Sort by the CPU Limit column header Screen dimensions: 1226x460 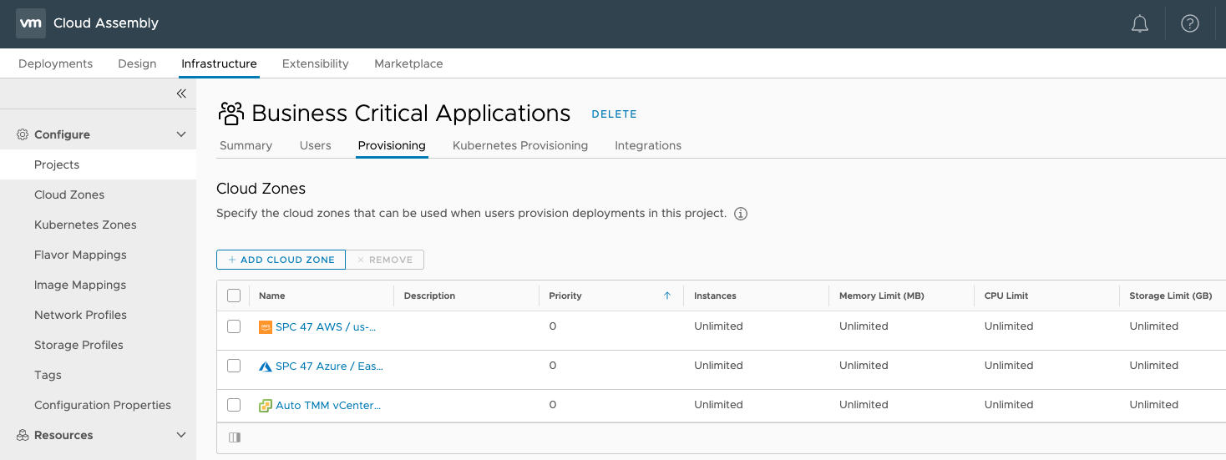point(1006,296)
